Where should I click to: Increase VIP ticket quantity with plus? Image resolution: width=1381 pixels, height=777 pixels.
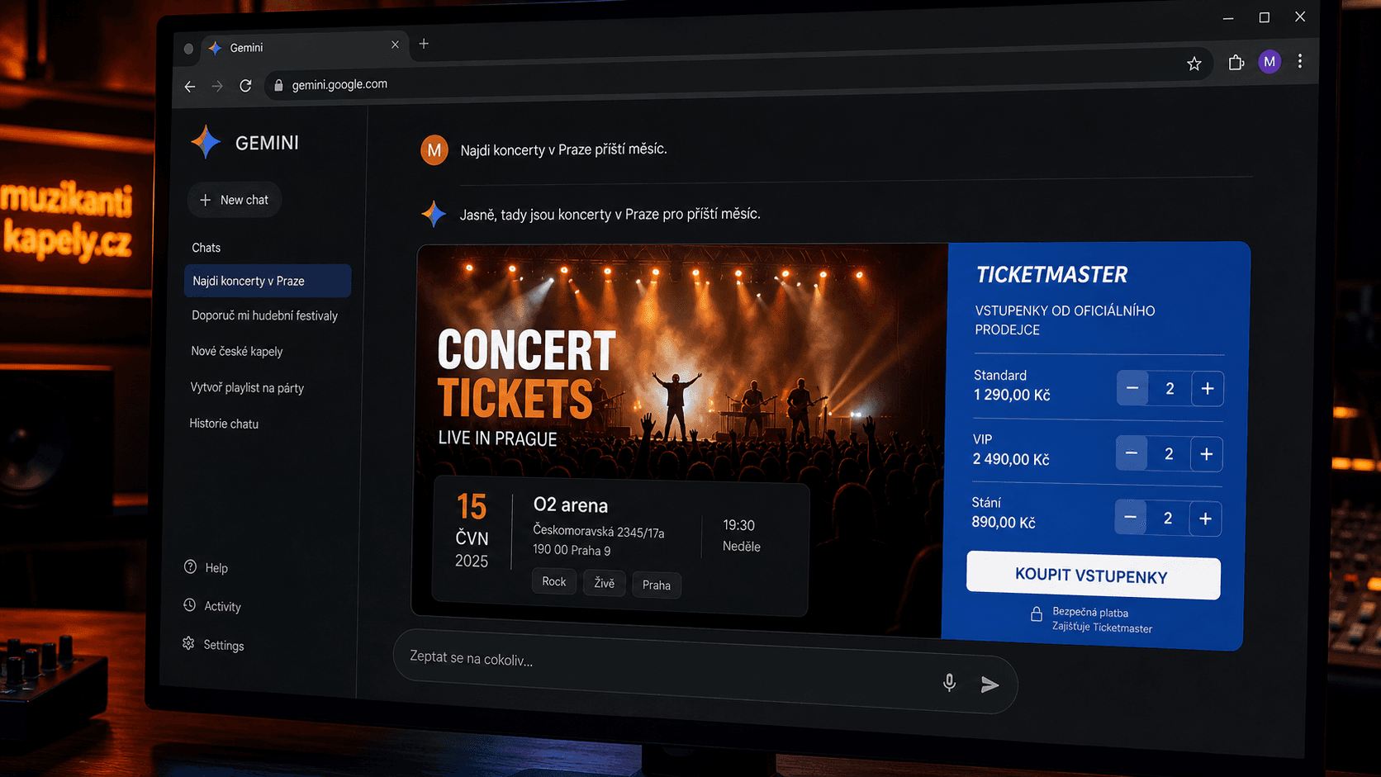coord(1207,453)
